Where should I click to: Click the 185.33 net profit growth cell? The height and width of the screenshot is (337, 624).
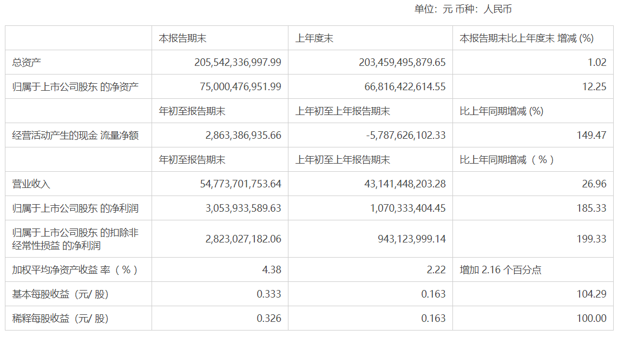click(593, 208)
